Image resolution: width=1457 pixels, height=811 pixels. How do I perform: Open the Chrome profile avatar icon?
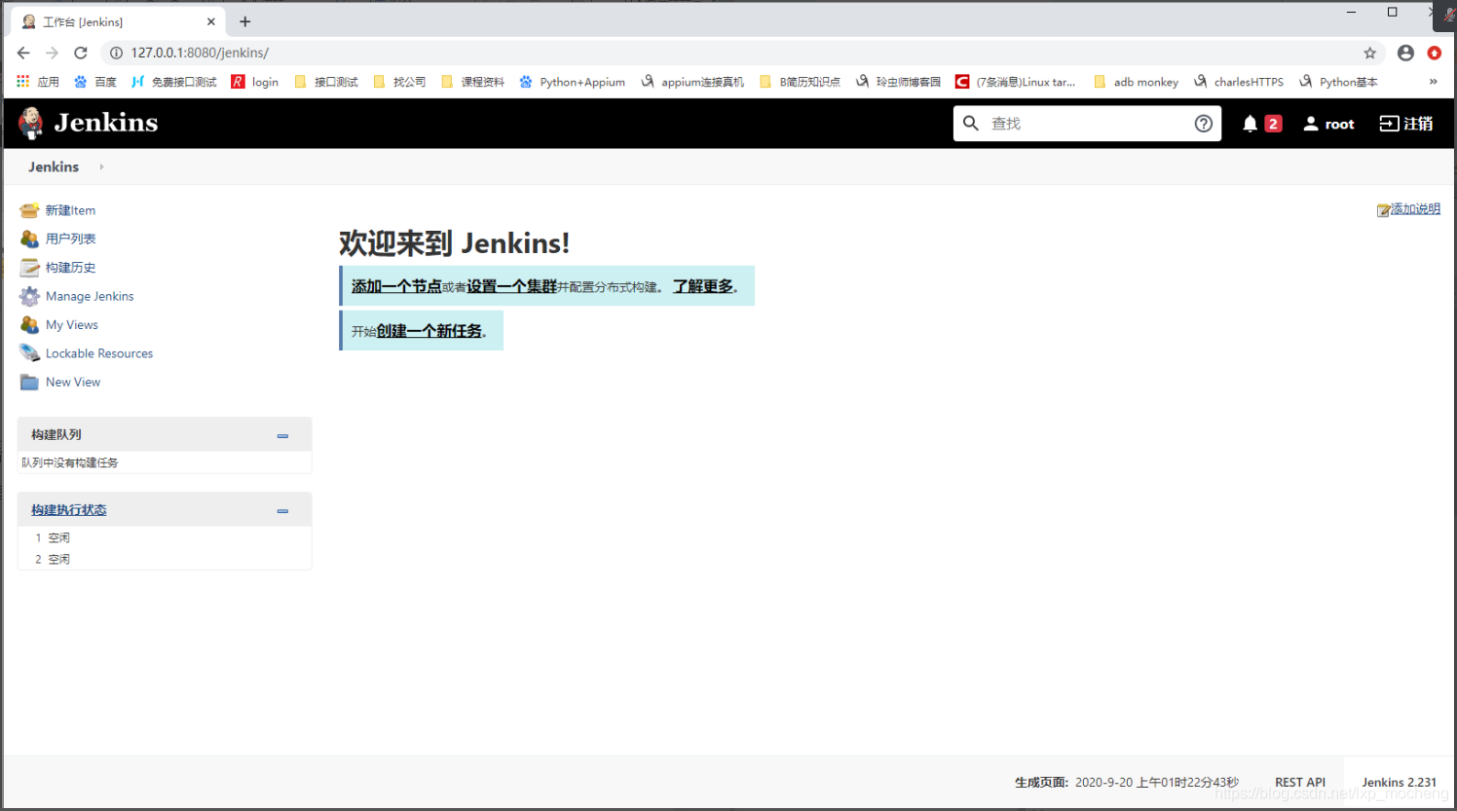click(x=1405, y=53)
